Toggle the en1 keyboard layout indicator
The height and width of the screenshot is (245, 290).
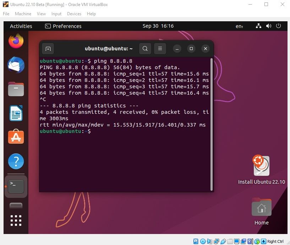(239, 26)
